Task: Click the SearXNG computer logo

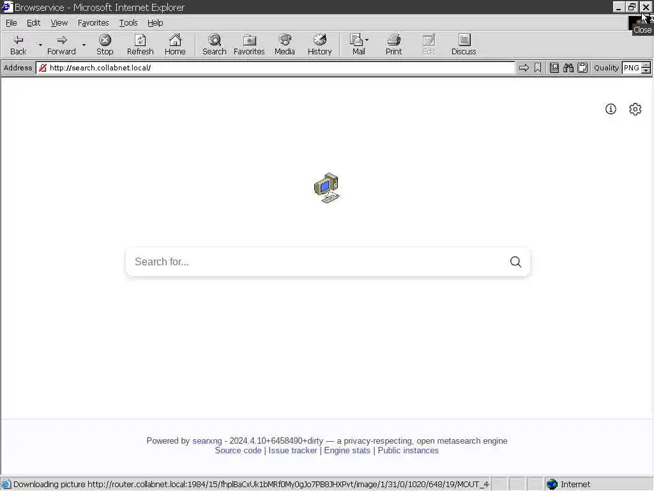Action: point(326,188)
